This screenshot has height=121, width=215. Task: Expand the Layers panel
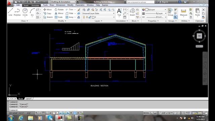click(98, 21)
